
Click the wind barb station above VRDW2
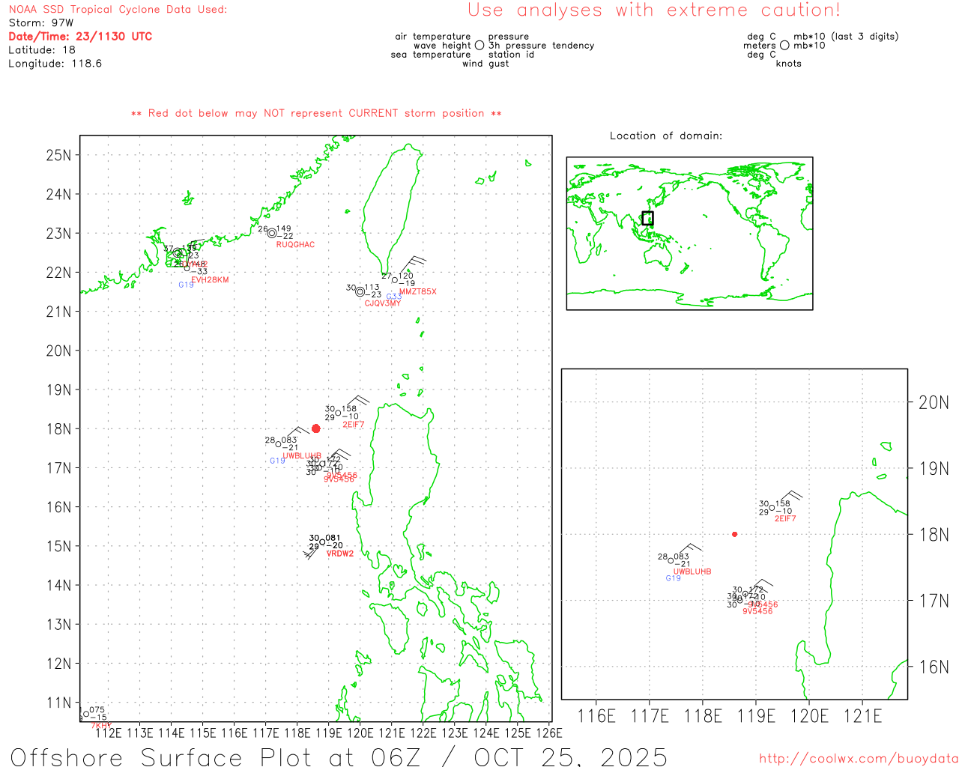pos(322,542)
